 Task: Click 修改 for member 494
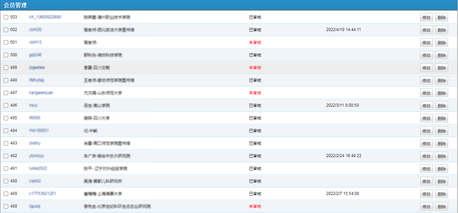(x=426, y=131)
